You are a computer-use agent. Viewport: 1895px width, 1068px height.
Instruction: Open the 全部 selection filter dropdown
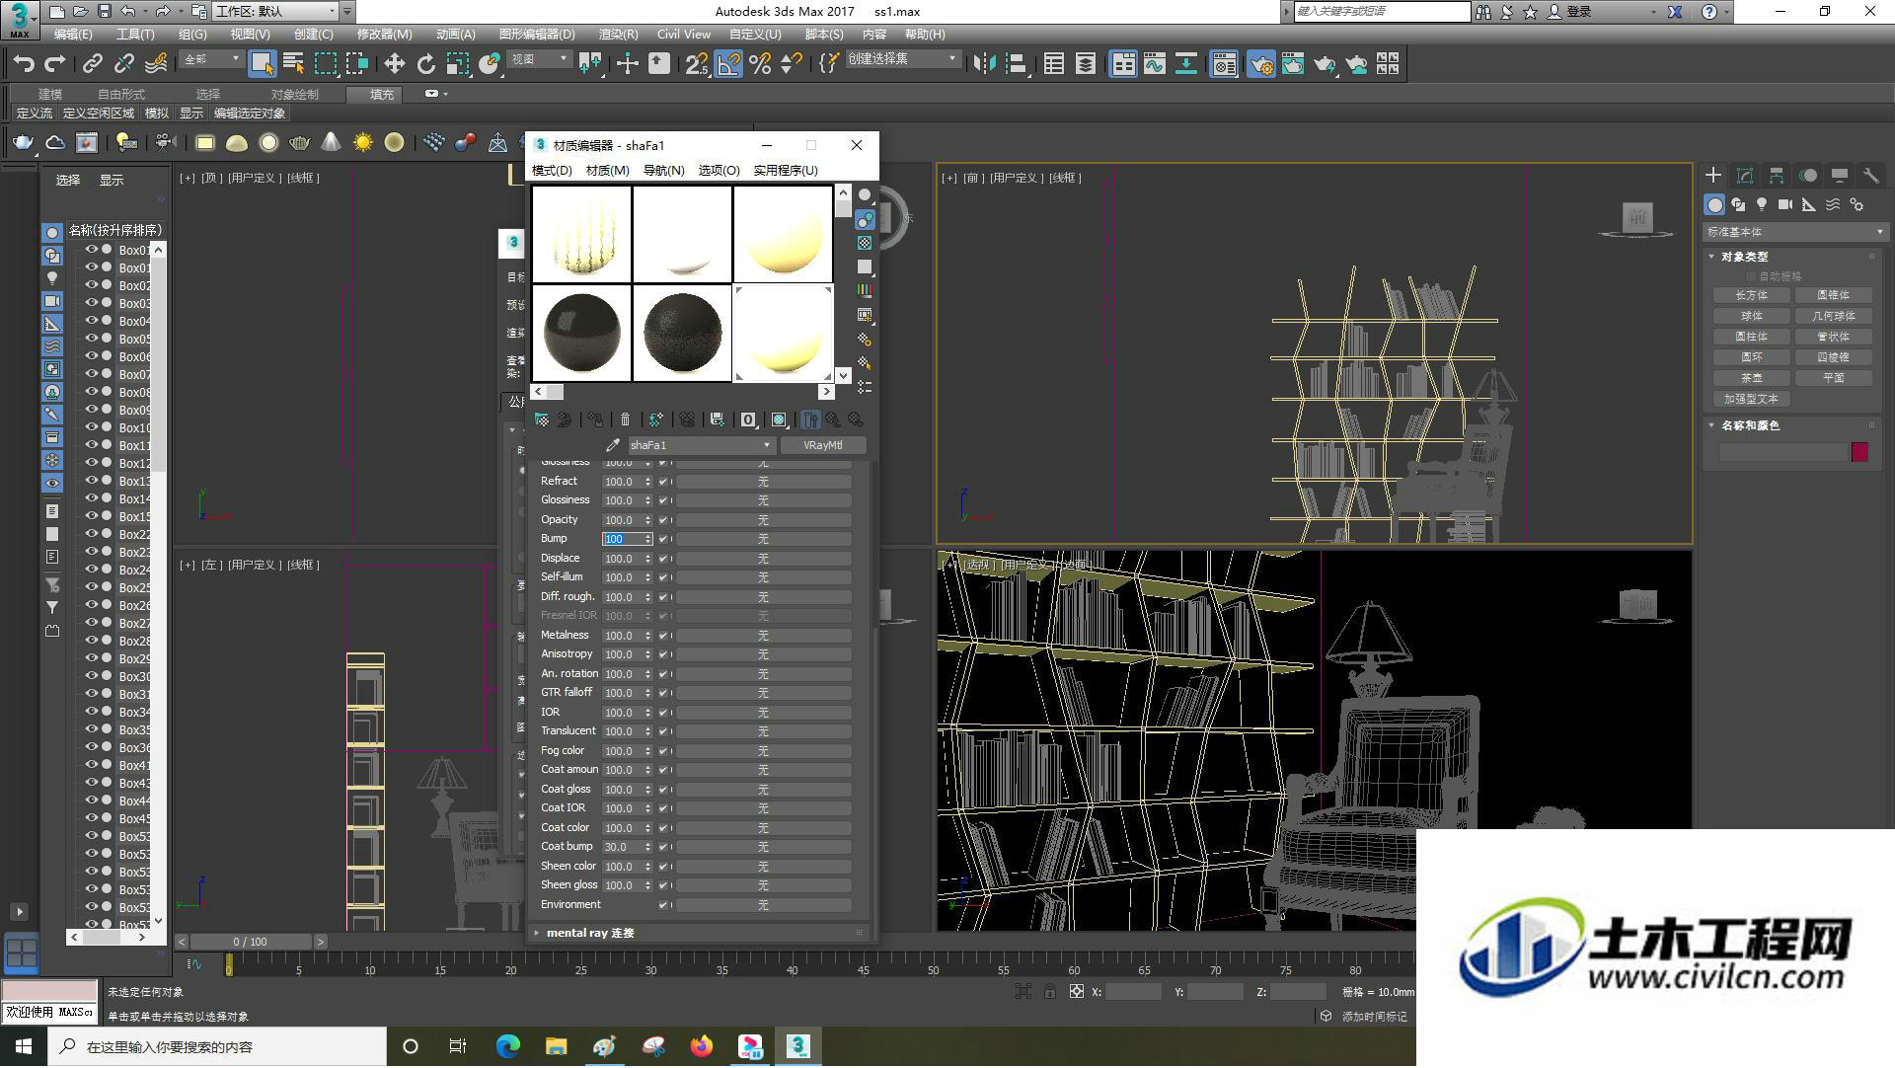click(211, 60)
